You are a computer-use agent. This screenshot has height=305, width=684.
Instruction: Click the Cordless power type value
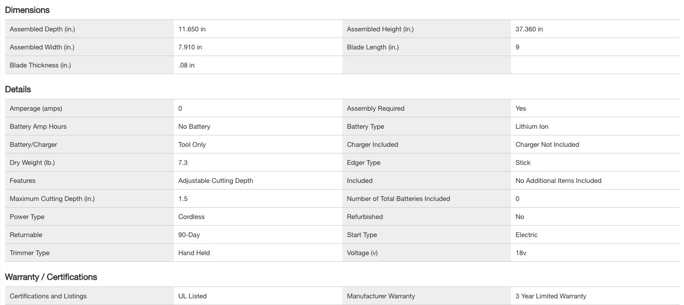click(191, 217)
